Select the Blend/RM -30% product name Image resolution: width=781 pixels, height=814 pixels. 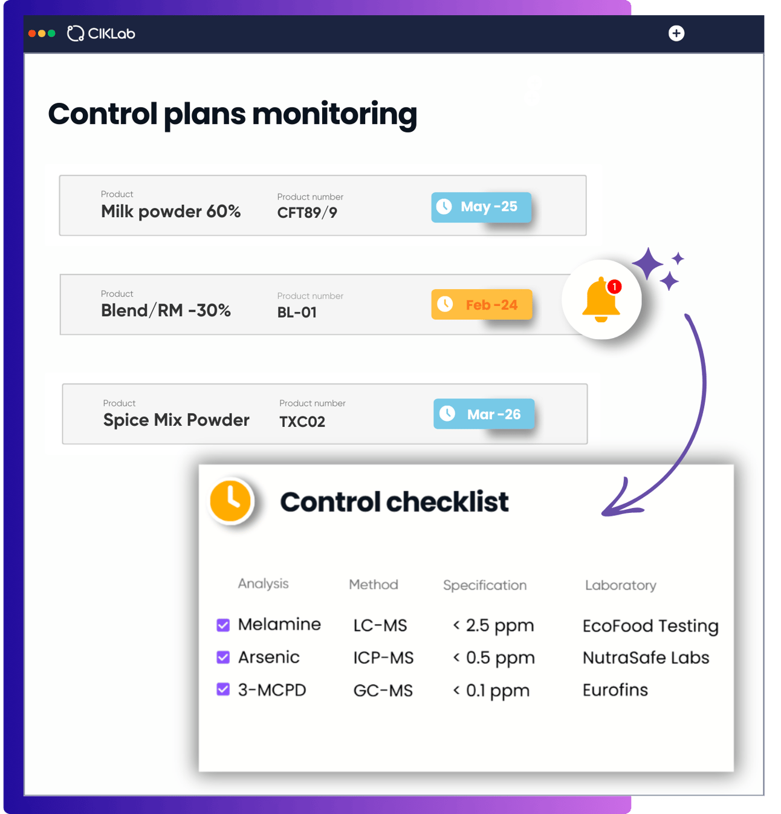click(166, 311)
